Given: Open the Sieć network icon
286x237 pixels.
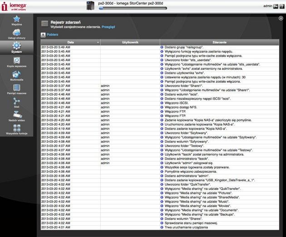Looking at the screenshot, I should click(x=17, y=101).
